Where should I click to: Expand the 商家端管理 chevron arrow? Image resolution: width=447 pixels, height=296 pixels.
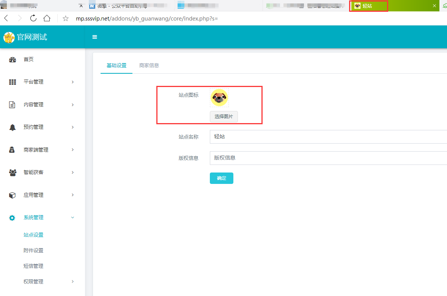click(72, 150)
